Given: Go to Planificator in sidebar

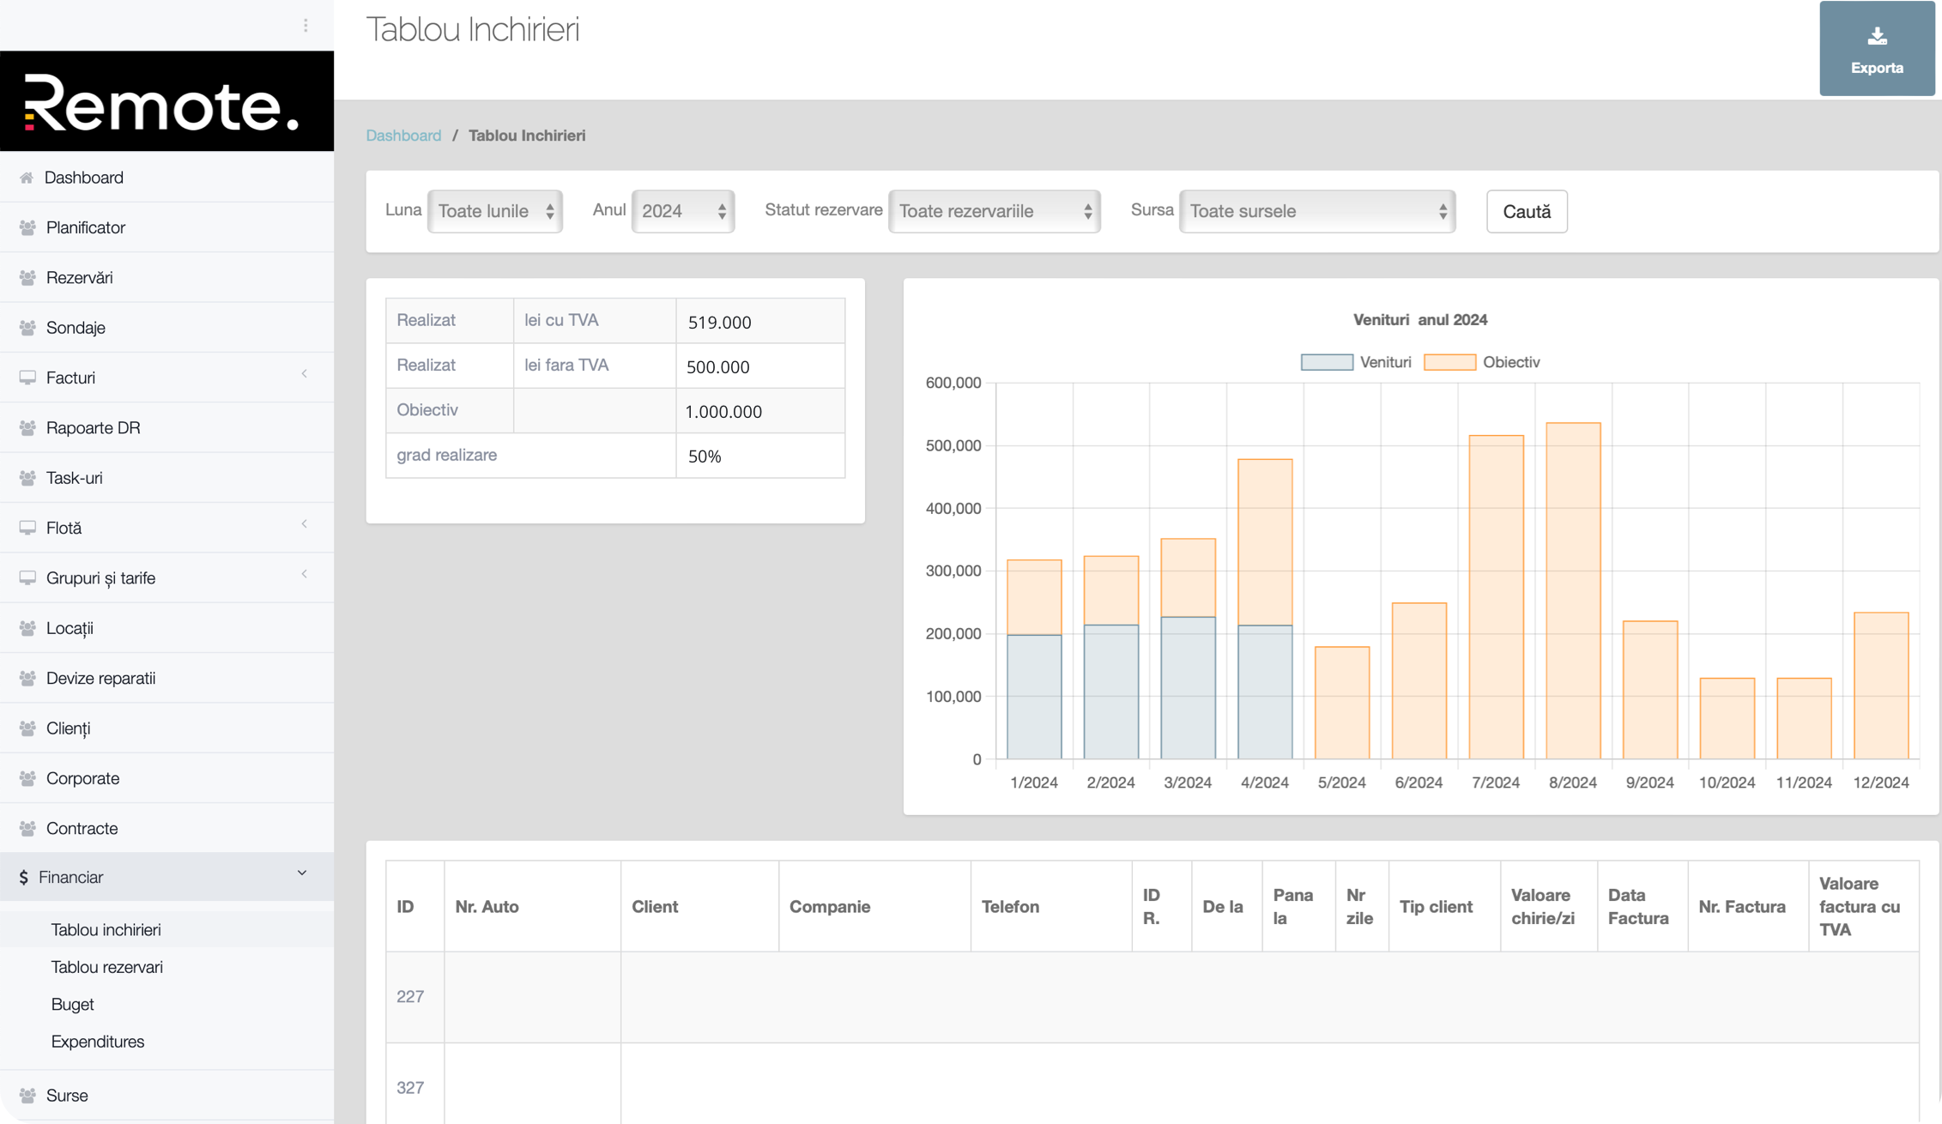Looking at the screenshot, I should [x=86, y=227].
